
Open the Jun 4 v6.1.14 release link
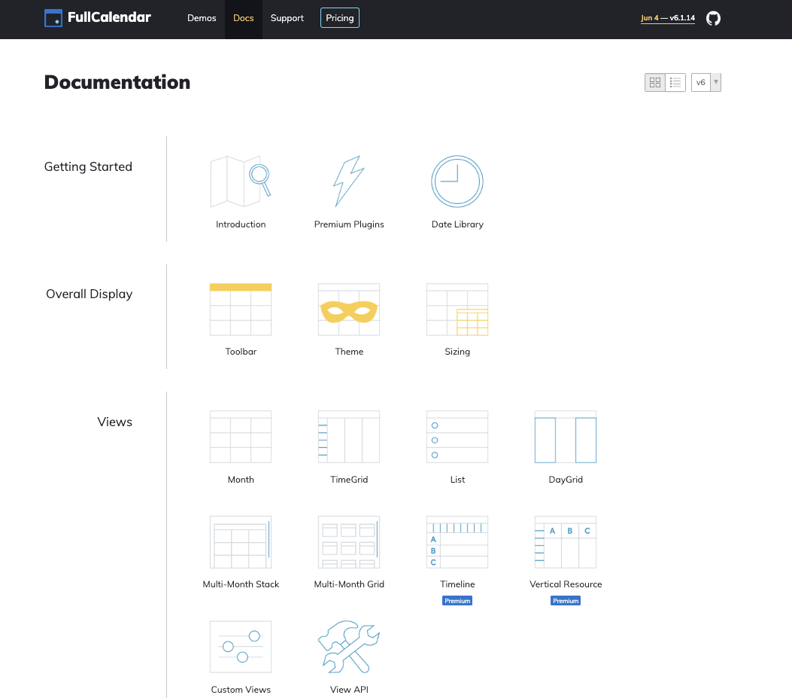point(668,18)
